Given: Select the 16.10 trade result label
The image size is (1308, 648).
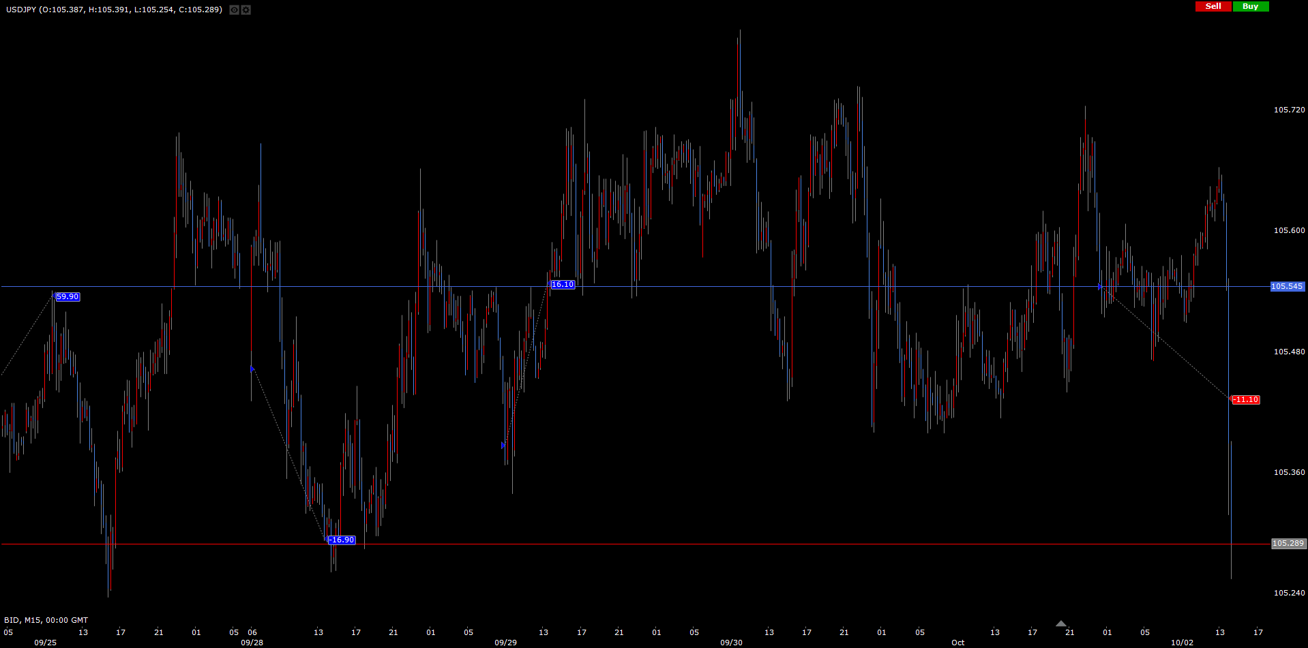Looking at the screenshot, I should [x=563, y=285].
